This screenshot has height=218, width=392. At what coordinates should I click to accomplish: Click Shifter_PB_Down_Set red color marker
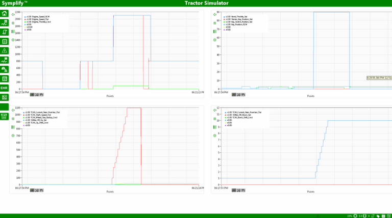[x=226, y=115]
